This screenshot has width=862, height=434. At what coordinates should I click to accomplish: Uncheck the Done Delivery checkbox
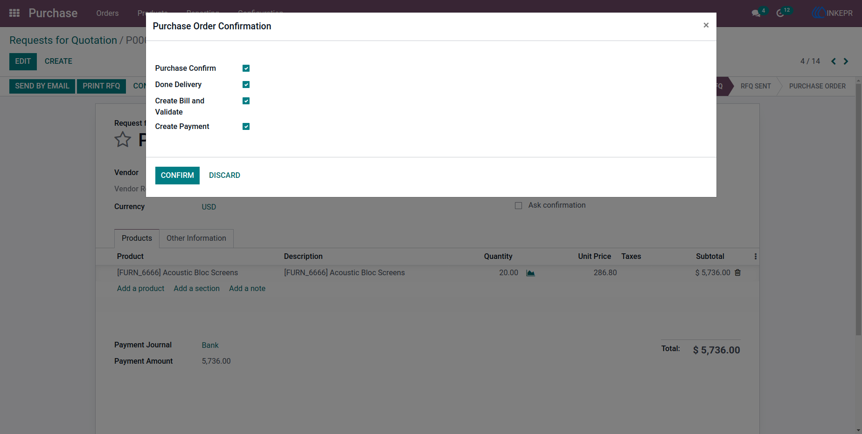tap(246, 85)
